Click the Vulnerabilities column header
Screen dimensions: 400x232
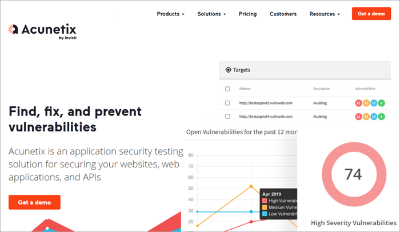[x=365, y=89]
